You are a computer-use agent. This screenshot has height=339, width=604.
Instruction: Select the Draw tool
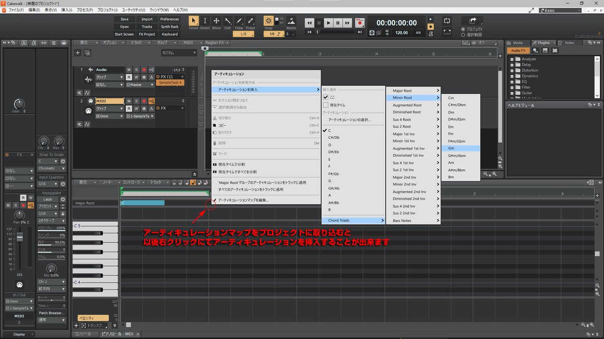pyautogui.click(x=239, y=21)
